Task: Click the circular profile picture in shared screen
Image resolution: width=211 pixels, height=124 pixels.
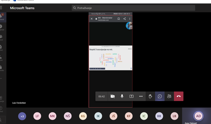Action: 129,26
